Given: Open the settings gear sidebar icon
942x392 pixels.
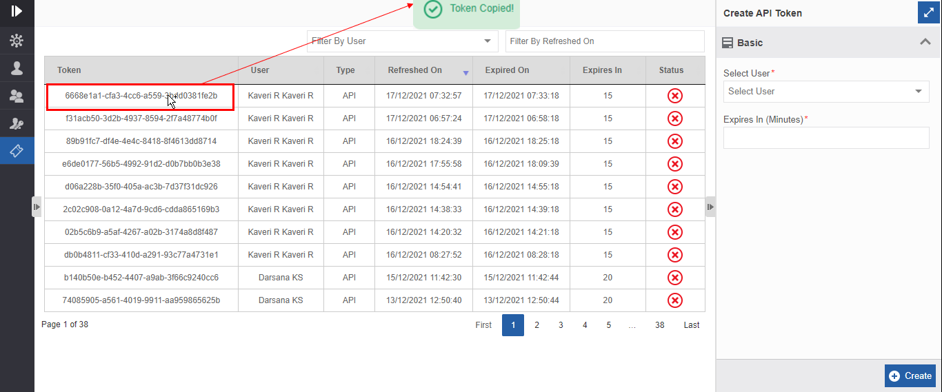Looking at the screenshot, I should 17,41.
